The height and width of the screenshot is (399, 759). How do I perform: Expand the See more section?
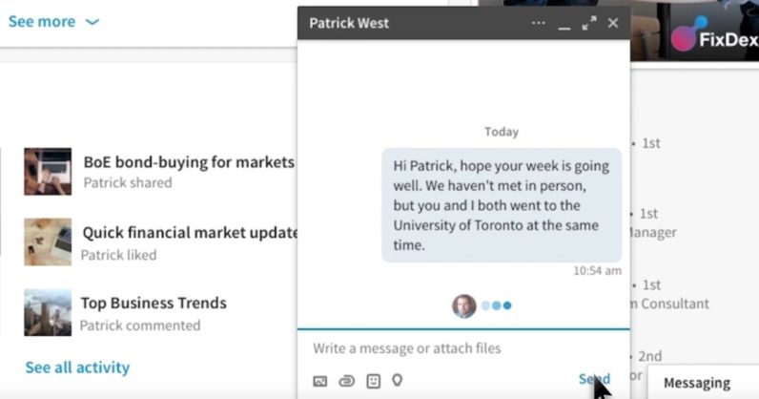point(41,21)
